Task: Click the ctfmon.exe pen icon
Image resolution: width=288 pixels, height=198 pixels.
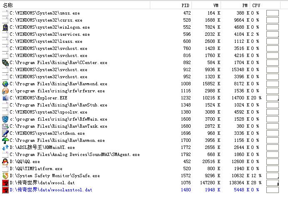Action: 5,134
